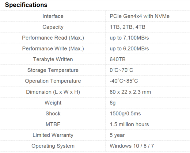
Task: Click the Dimension (L x W x H) label
Action: (x=53, y=92)
